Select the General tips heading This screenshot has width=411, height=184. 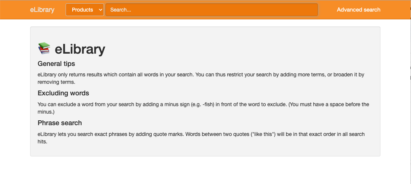56,64
